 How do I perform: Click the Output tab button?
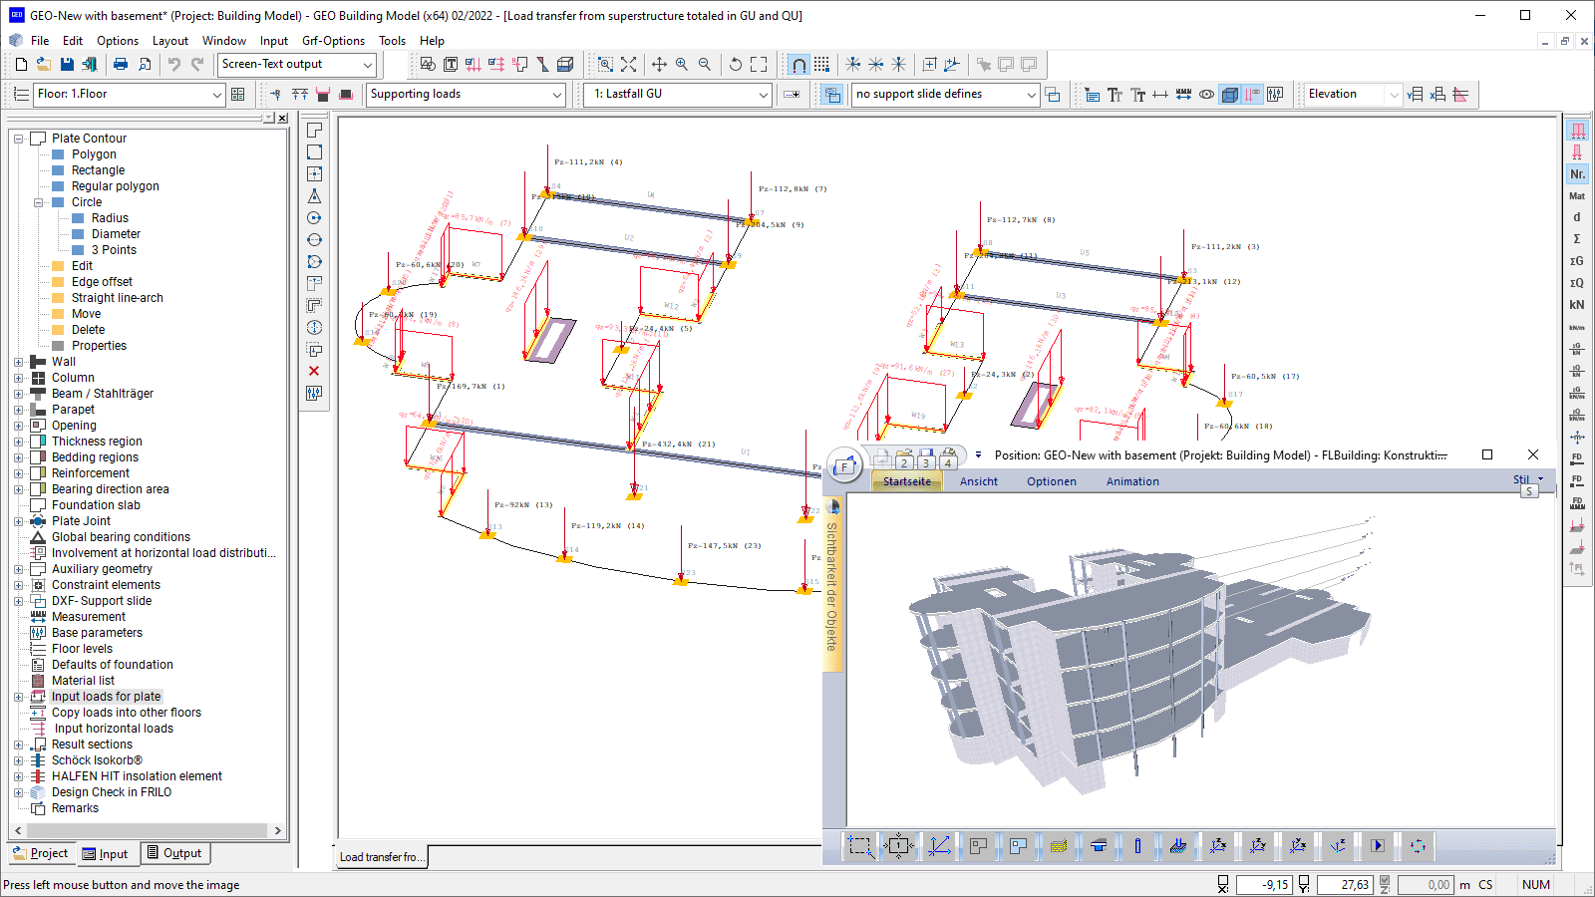click(174, 853)
